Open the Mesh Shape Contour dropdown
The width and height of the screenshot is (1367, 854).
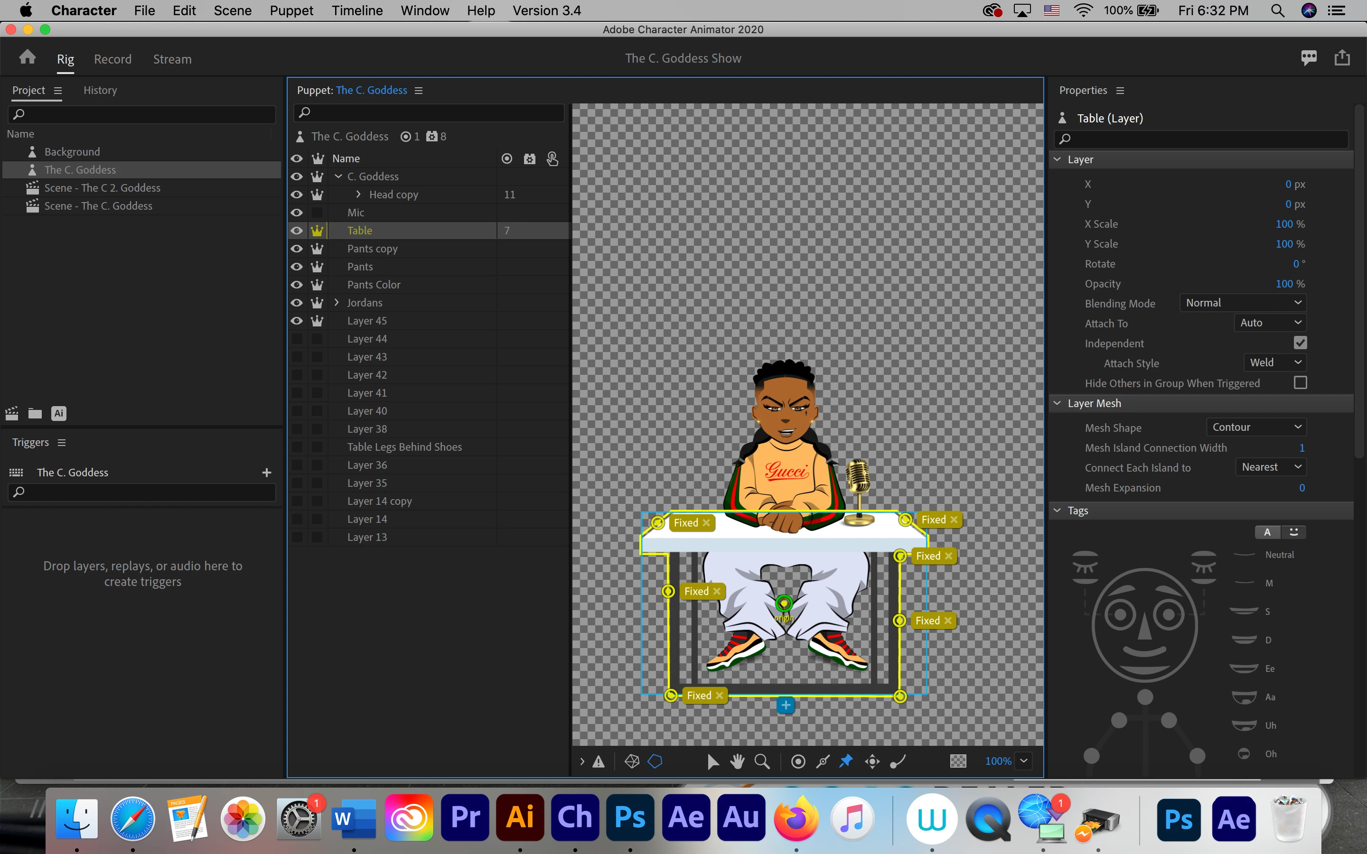pos(1256,427)
